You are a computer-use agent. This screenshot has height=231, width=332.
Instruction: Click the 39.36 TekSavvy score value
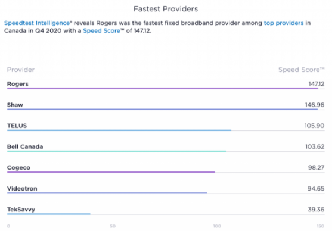point(316,210)
